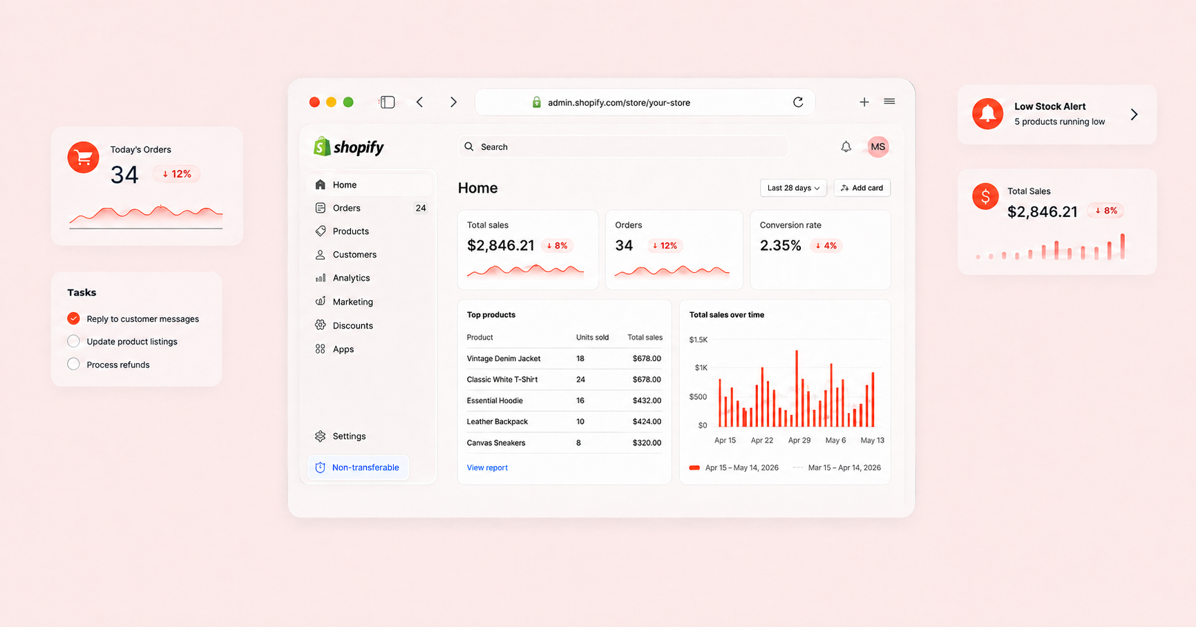Click the Units sold column header
The width and height of the screenshot is (1196, 627).
[592, 337]
